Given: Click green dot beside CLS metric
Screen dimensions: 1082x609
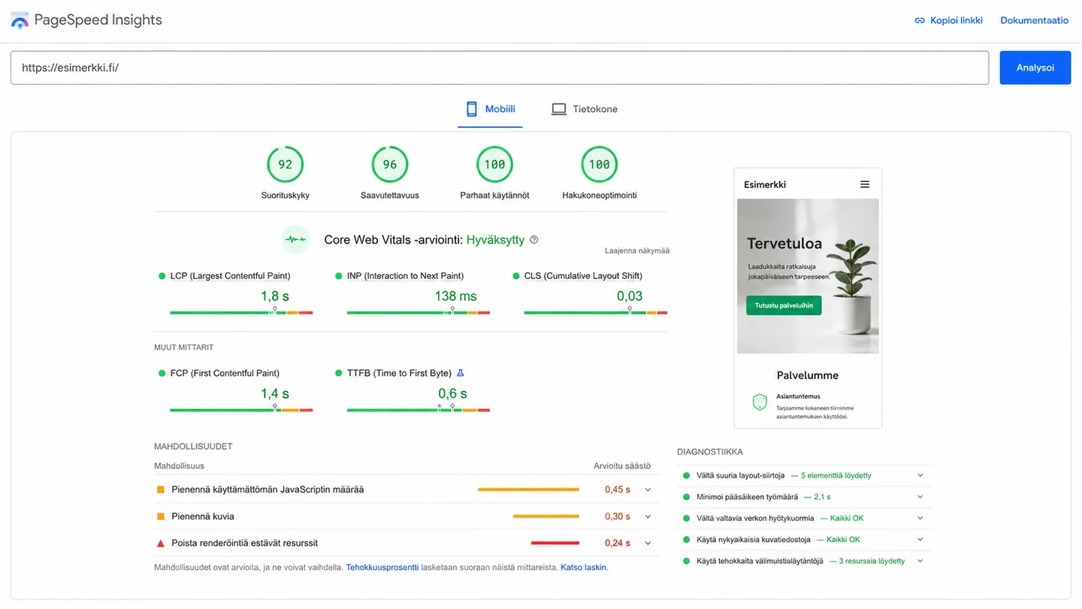Looking at the screenshot, I should [516, 276].
